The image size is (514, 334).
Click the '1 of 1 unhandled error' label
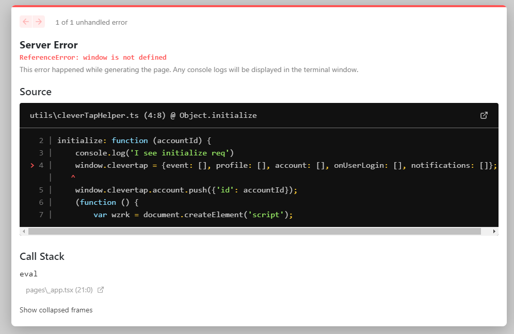pos(91,22)
